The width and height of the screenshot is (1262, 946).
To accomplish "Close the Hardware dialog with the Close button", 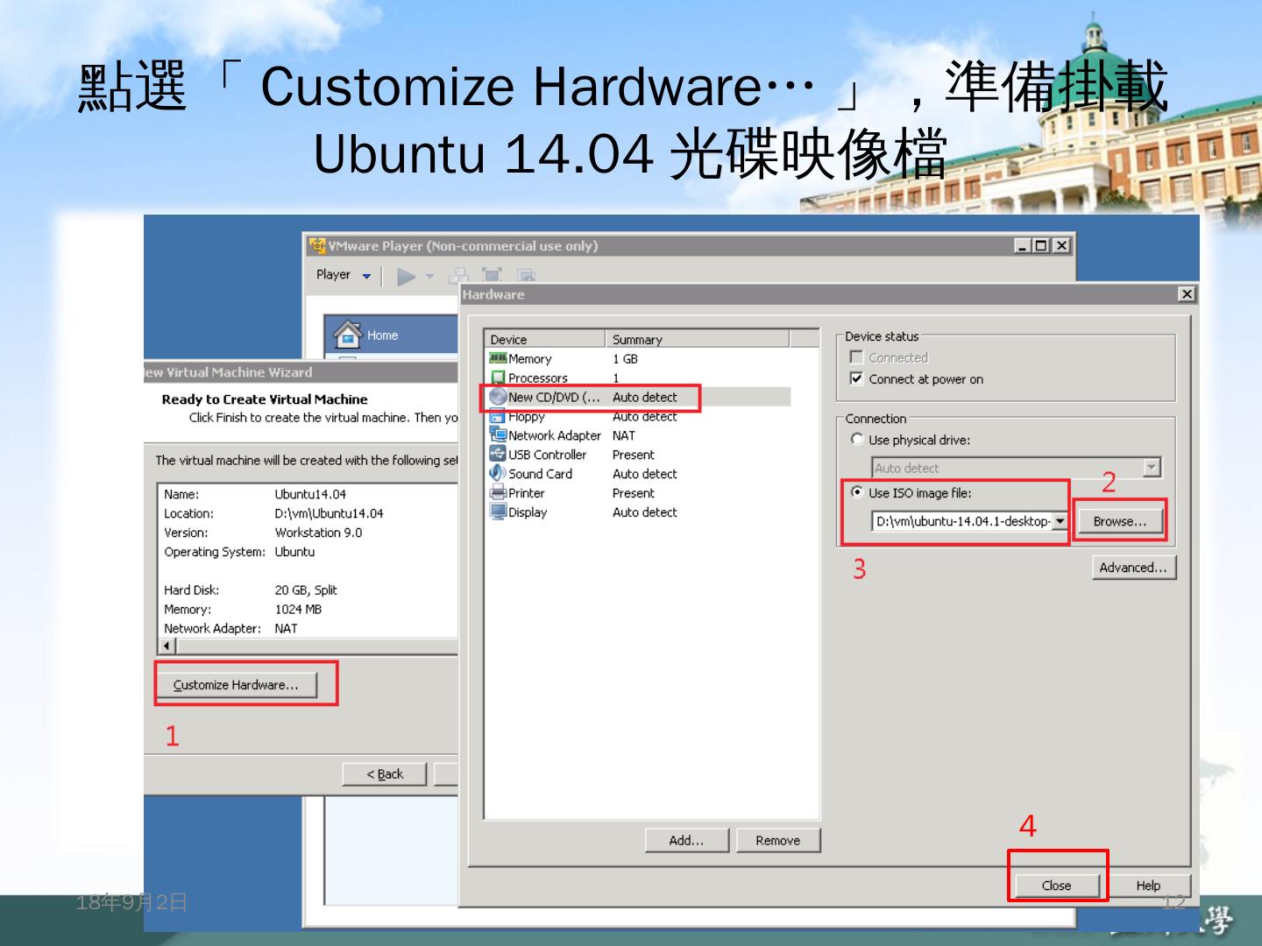I will point(1056,886).
